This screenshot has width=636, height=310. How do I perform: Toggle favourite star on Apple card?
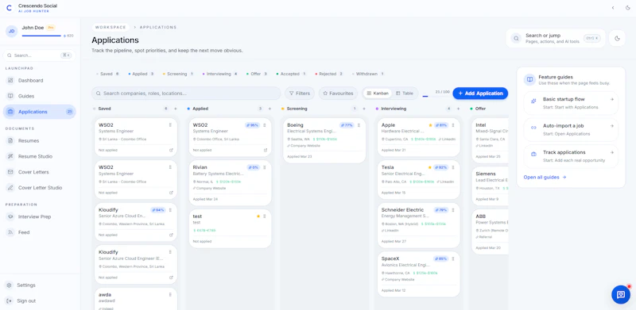(x=430, y=125)
